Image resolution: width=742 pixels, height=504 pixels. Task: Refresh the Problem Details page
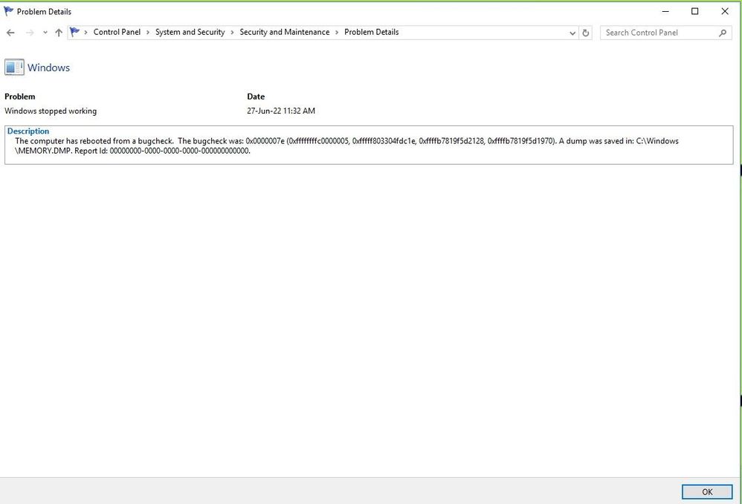click(x=585, y=33)
